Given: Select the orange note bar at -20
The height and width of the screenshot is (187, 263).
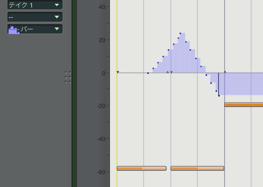Looking at the screenshot, I should (x=244, y=105).
